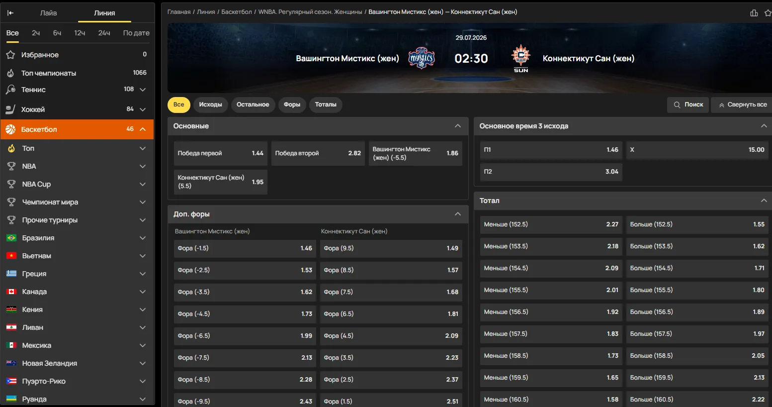Click the Mexico flag icon

click(x=11, y=345)
